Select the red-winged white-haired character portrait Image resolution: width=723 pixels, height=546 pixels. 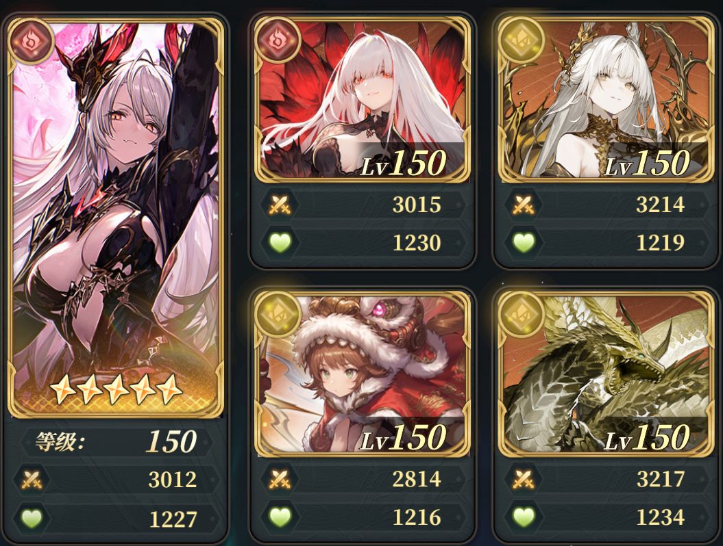click(x=362, y=99)
